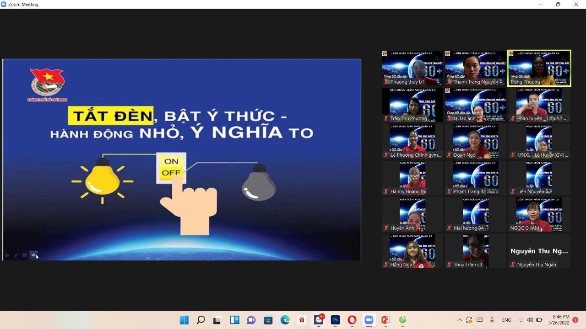This screenshot has height=329, width=586.
Task: Open Photoshop from the taskbar
Action: [x=335, y=320]
